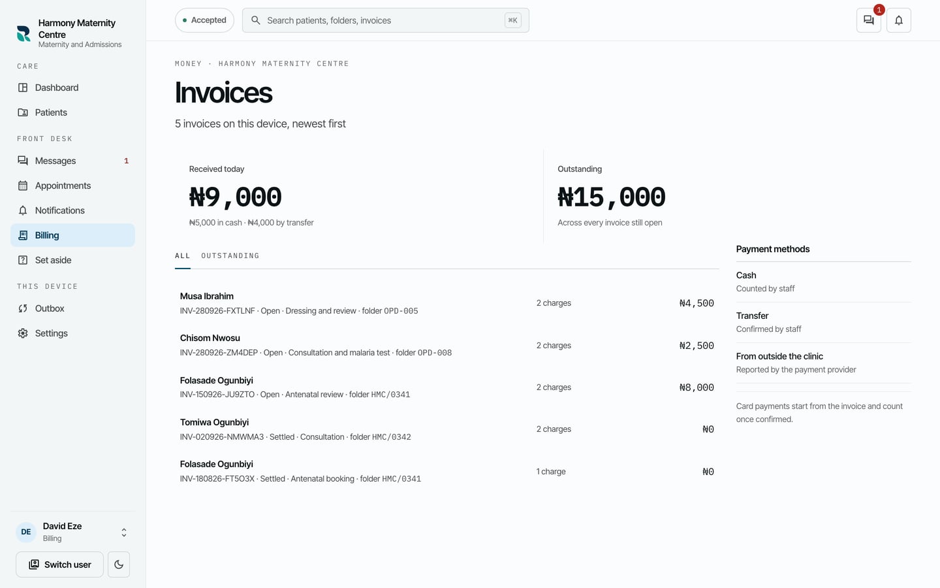Open Musa Ibrahim's invoice

(x=447, y=303)
